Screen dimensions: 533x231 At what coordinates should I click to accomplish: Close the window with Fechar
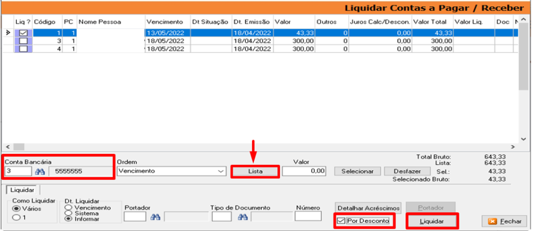tap(503, 221)
